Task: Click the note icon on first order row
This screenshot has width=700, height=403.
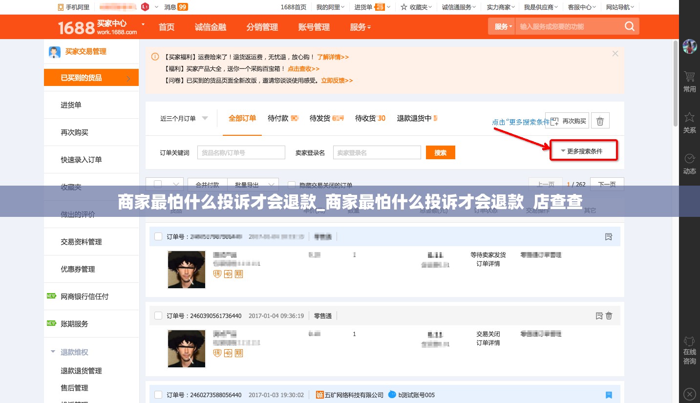Action: click(x=609, y=236)
